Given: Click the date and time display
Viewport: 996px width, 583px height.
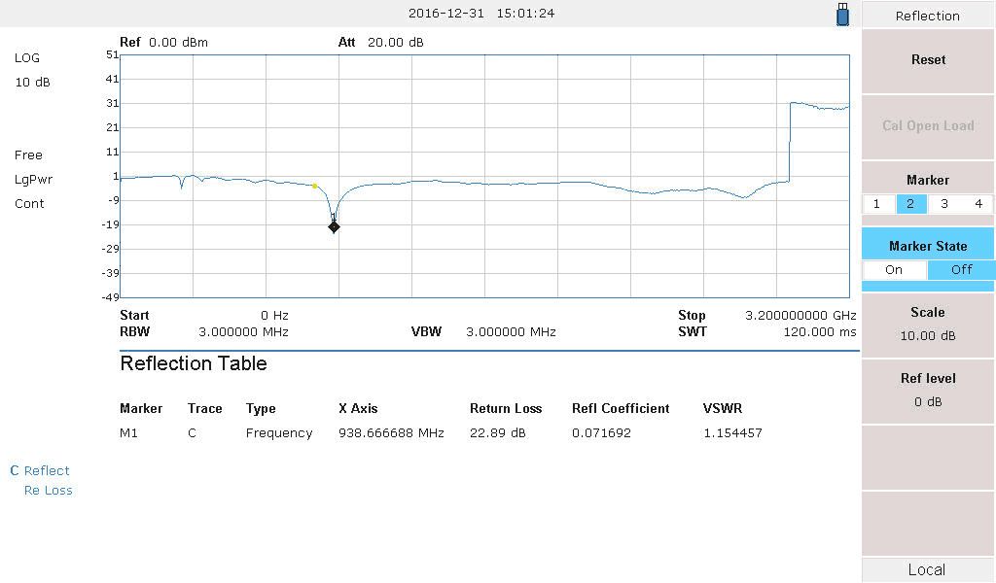Looking at the screenshot, I should pyautogui.click(x=480, y=14).
